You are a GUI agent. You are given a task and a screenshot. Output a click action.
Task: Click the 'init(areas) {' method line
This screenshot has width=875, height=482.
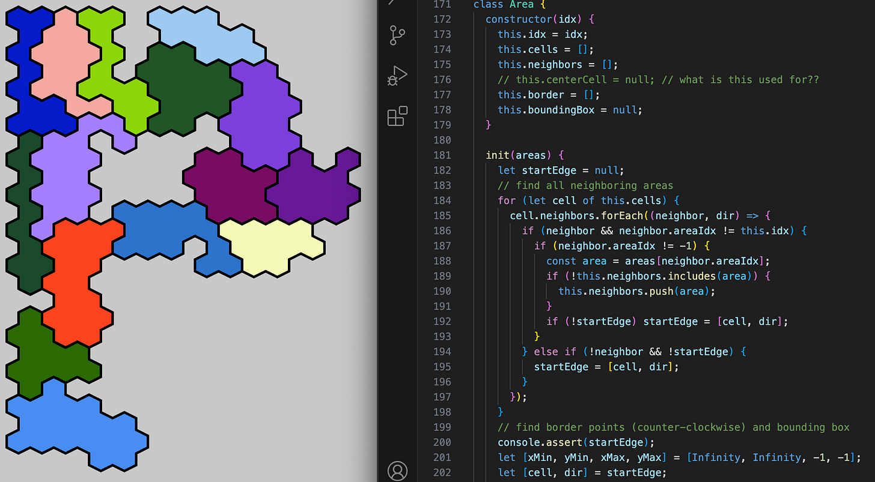(x=525, y=155)
